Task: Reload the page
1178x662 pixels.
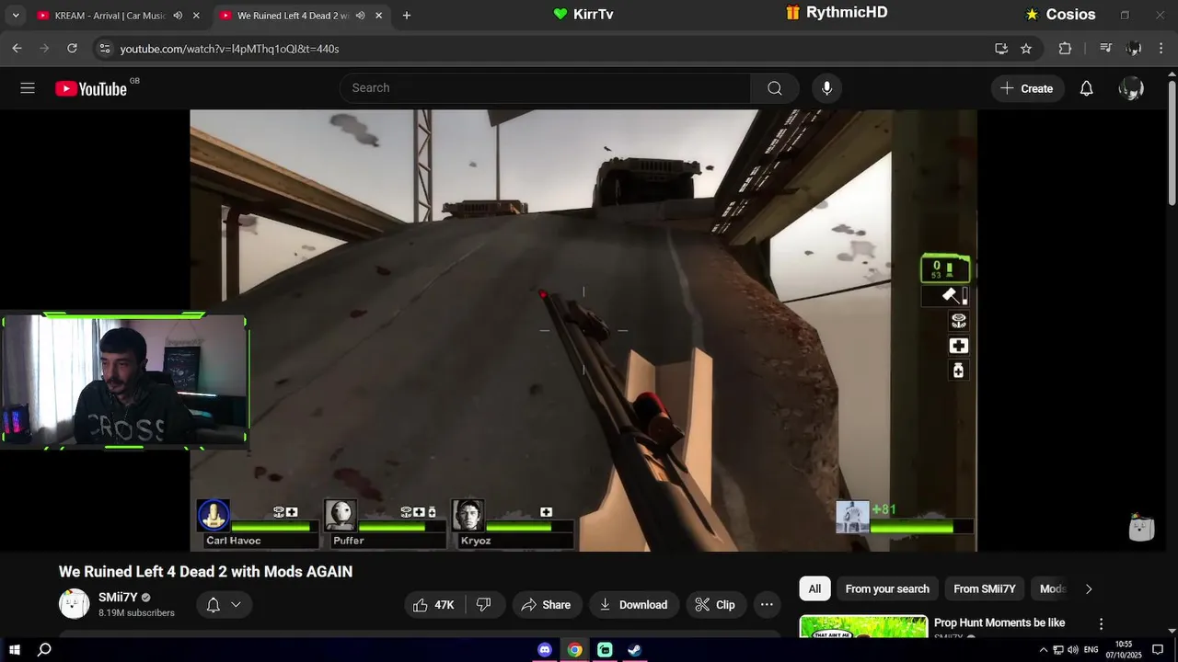Action: 73,49
